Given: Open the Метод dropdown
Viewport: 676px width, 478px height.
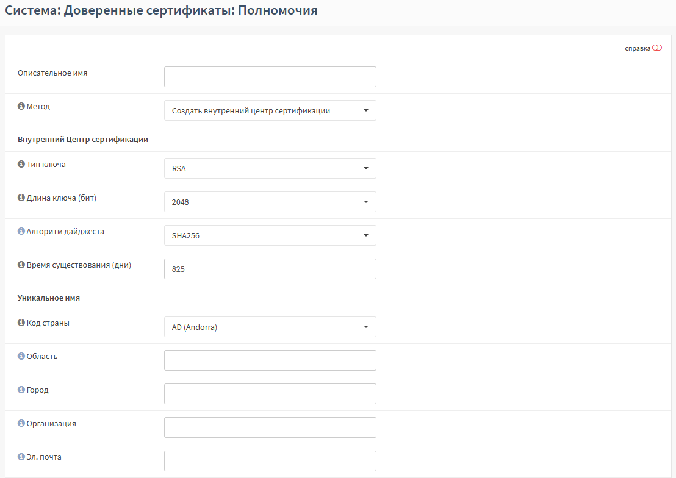Looking at the screenshot, I should 270,110.
